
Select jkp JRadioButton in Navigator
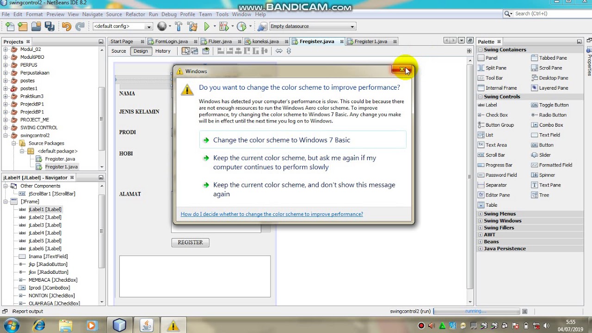click(43, 264)
